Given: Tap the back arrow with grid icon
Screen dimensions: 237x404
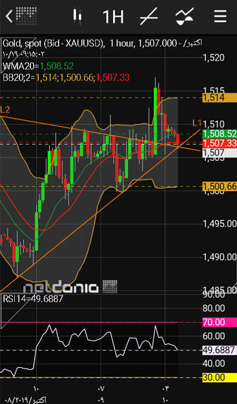Looking at the screenshot, I should point(21,17).
